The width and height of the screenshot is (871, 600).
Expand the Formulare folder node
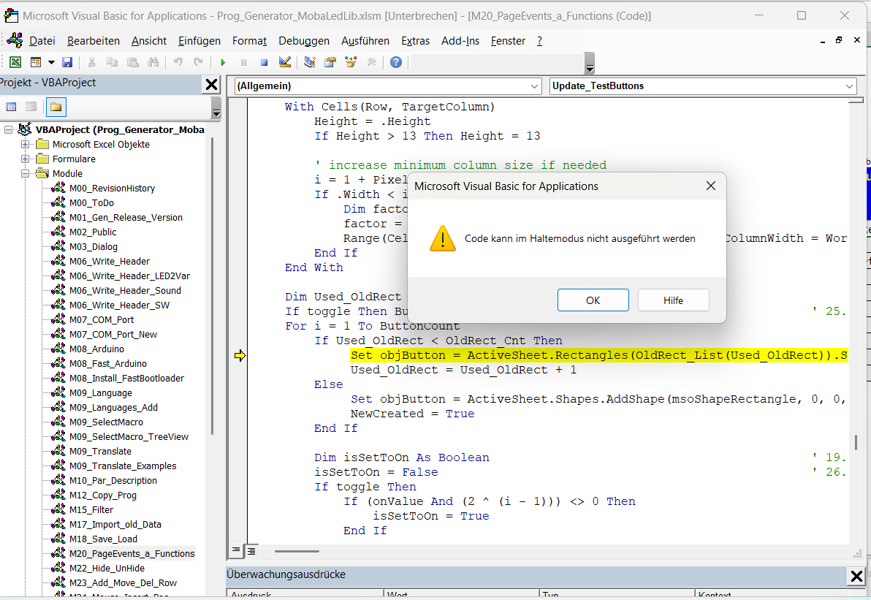click(26, 159)
